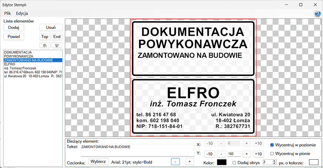Screen dimensions: 323x168
Task: Click the Dodaj button
Action: [x=14, y=28]
